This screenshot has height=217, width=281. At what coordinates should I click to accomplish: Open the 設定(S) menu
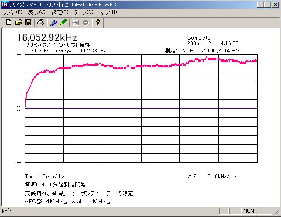pos(60,12)
